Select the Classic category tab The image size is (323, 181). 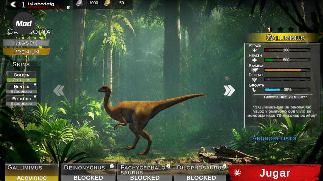[x=26, y=43]
